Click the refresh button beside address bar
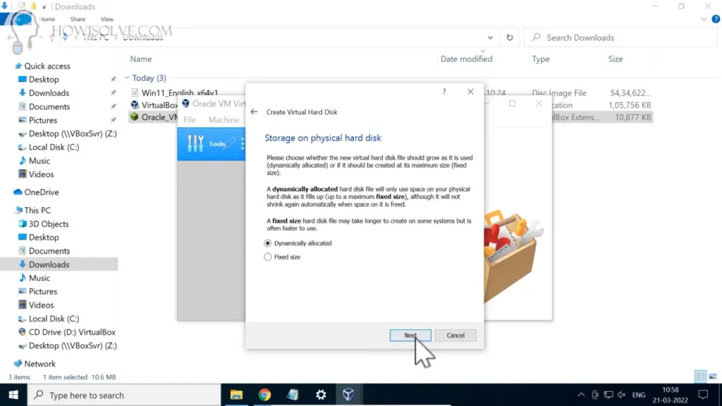 click(x=509, y=37)
